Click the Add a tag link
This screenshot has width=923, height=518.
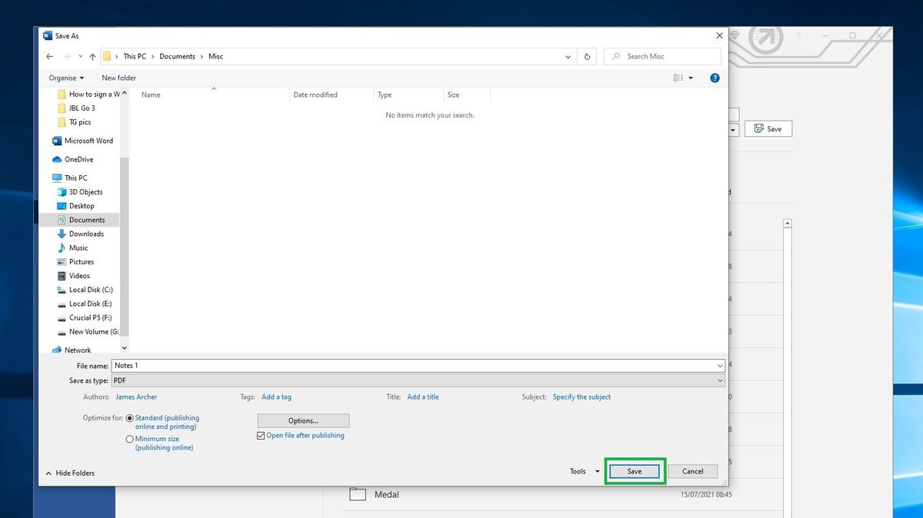pyautogui.click(x=276, y=397)
